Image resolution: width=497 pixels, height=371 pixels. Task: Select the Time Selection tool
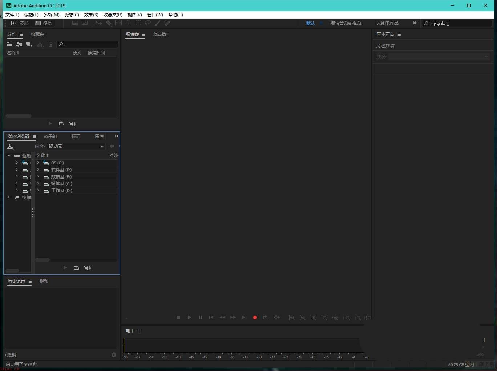(128, 23)
